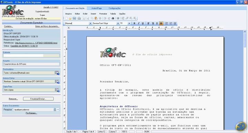Viewport: 248px width, 133px height.
Task: Click the printer icon in toolbar
Action: (79, 18)
